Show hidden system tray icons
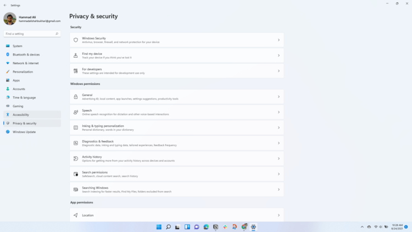412x232 pixels. point(362,227)
